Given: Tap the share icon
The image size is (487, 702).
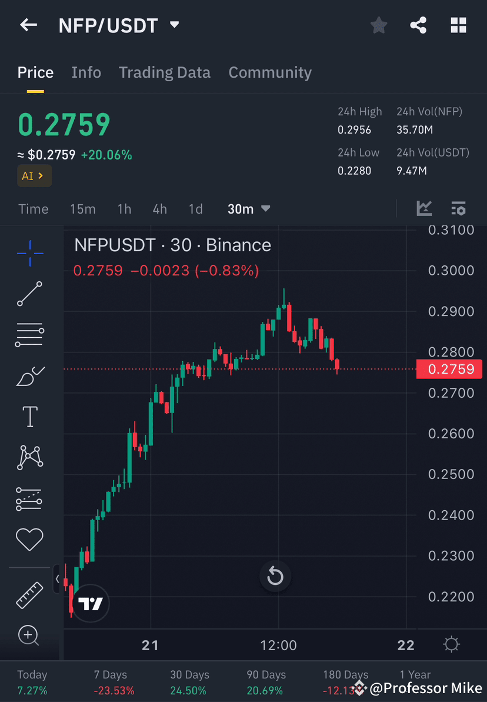Looking at the screenshot, I should click(x=419, y=25).
